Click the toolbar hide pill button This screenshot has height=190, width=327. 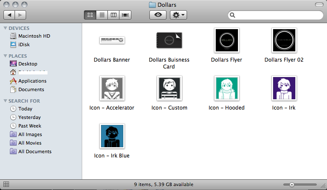tap(319, 5)
